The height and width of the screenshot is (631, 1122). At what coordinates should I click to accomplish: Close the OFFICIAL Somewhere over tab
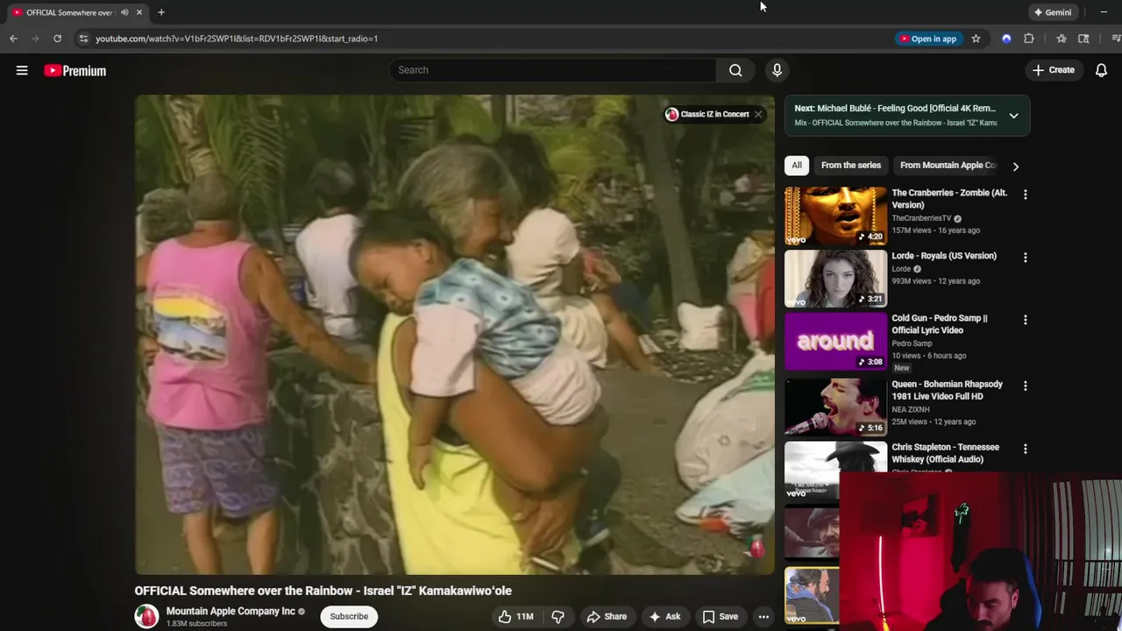pyautogui.click(x=138, y=12)
